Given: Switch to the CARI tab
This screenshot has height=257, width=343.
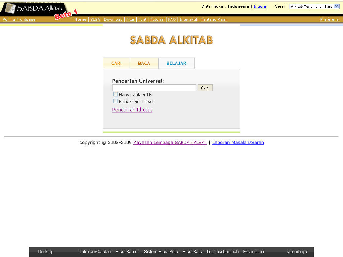Looking at the screenshot, I should (116, 63).
